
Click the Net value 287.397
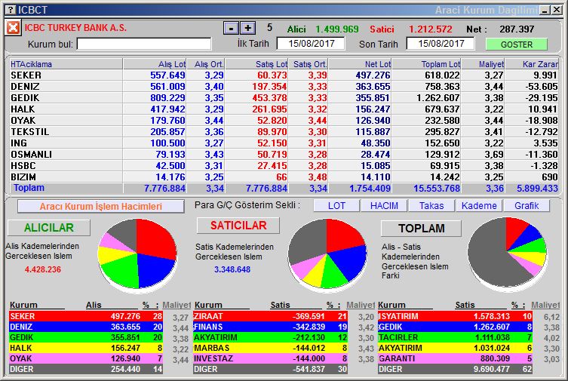point(517,29)
